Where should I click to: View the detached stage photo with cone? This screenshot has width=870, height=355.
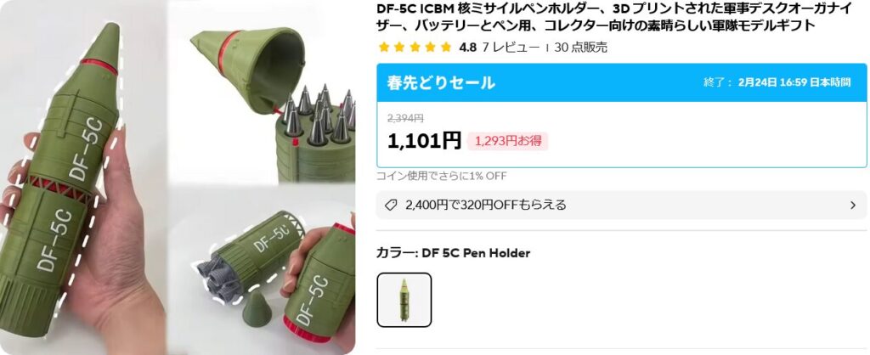pos(262,269)
